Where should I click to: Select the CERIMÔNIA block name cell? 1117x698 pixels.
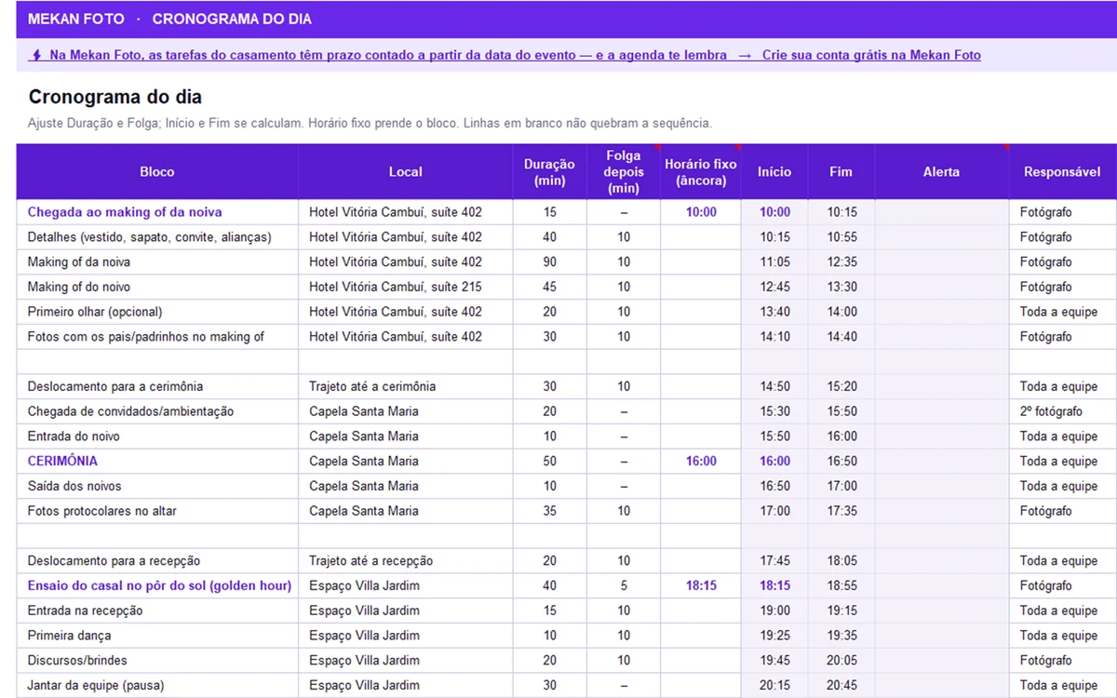(x=157, y=461)
